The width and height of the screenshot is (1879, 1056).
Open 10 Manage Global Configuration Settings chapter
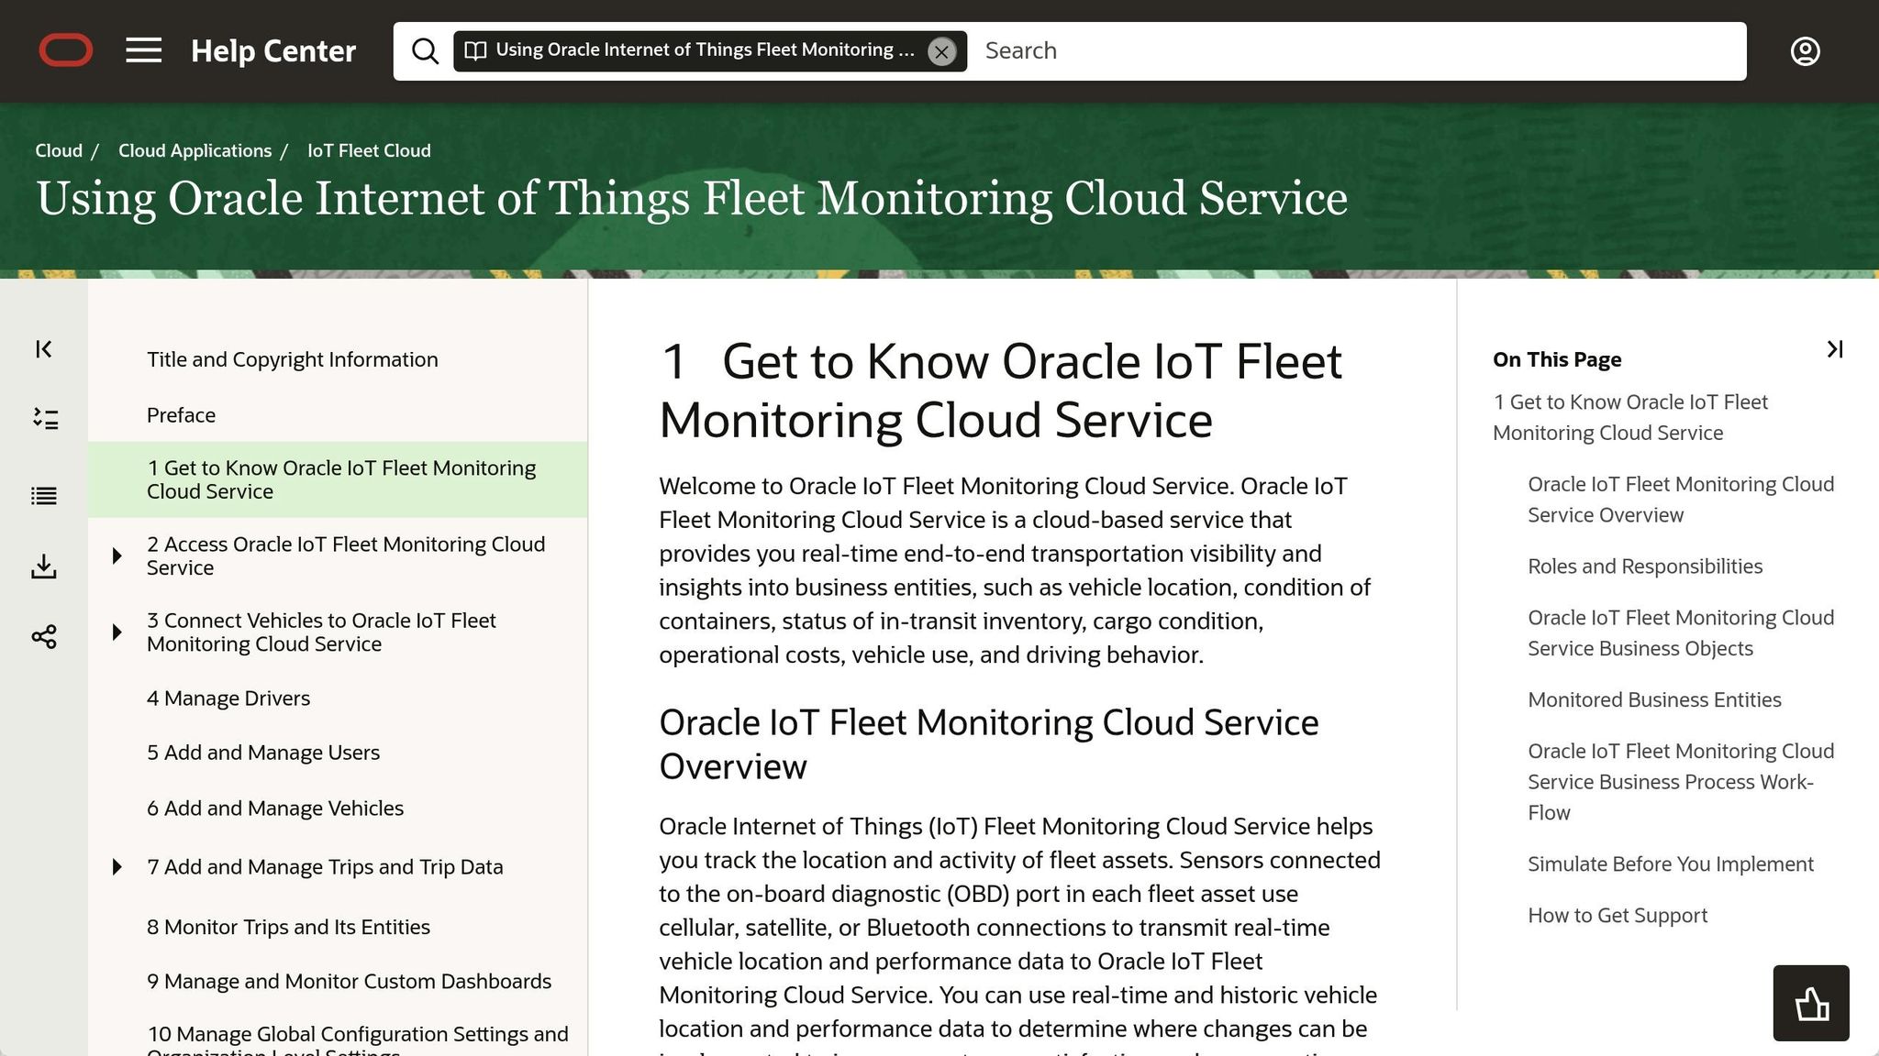tap(358, 1040)
